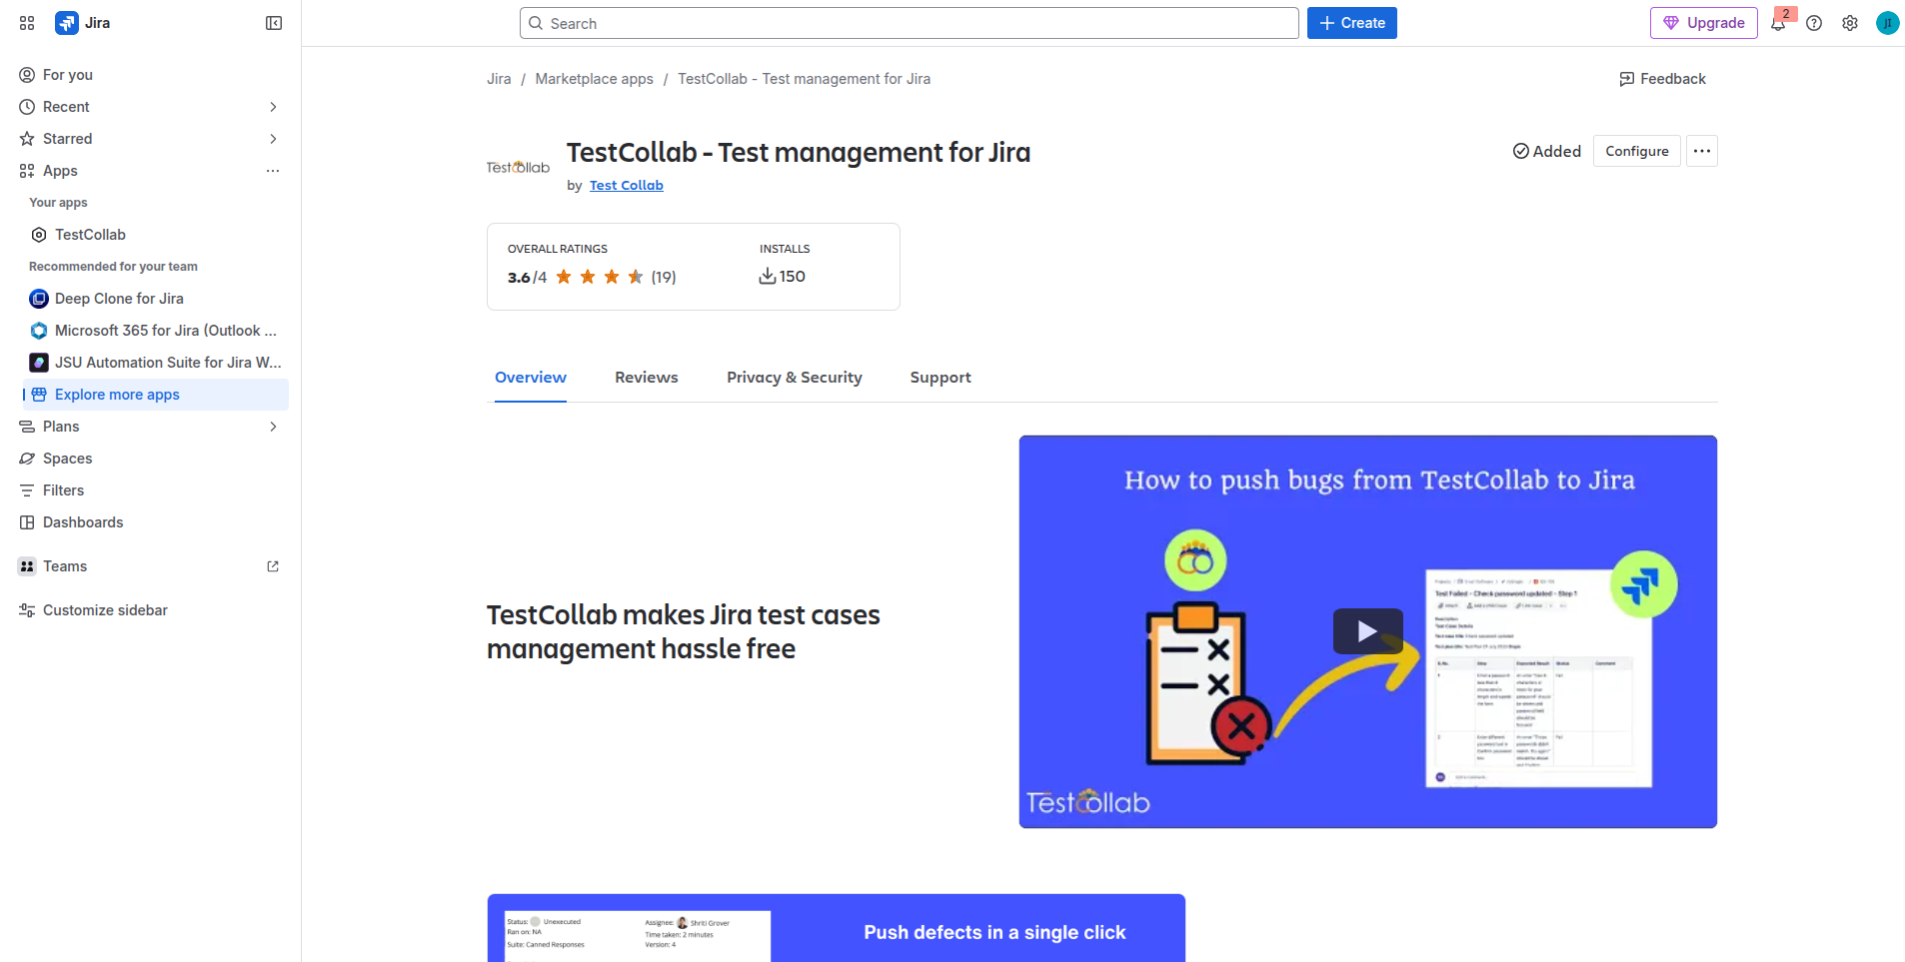Click the TestCollab breadcrumb page title

[804, 79]
